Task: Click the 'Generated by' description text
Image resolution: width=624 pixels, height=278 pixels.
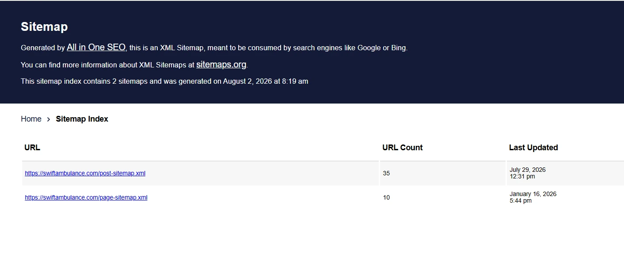Action: coord(43,48)
